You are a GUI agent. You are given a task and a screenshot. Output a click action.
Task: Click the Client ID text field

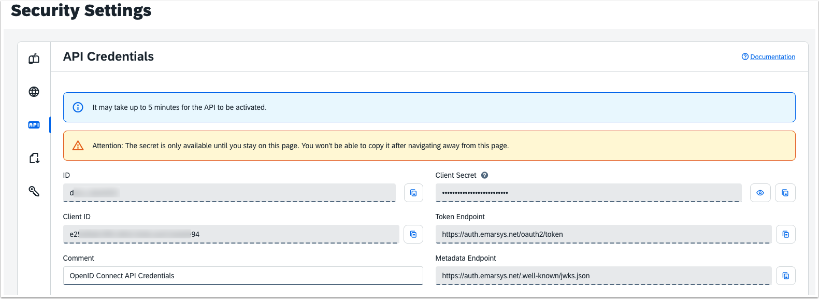click(231, 234)
